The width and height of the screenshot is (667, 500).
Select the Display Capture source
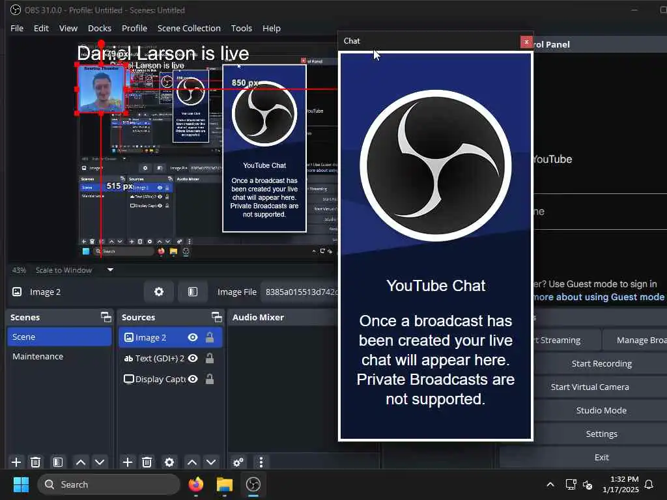[x=170, y=379]
